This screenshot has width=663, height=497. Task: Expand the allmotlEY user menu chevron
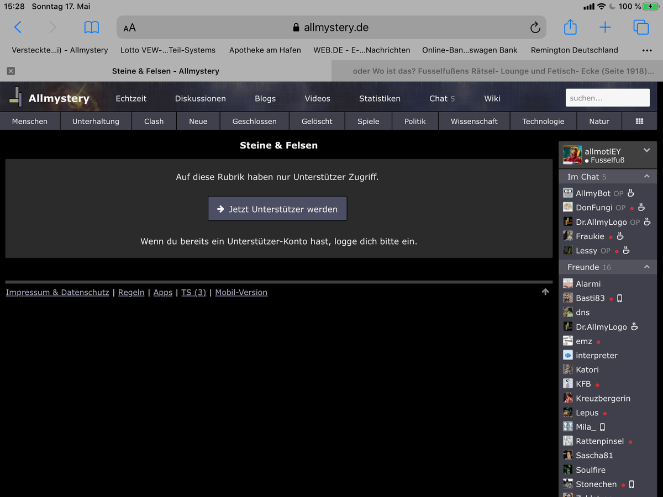click(x=647, y=150)
